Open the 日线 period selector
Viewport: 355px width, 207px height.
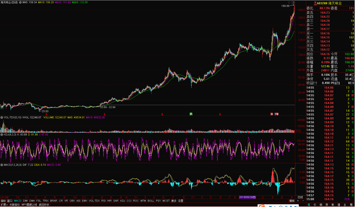coord(300,197)
